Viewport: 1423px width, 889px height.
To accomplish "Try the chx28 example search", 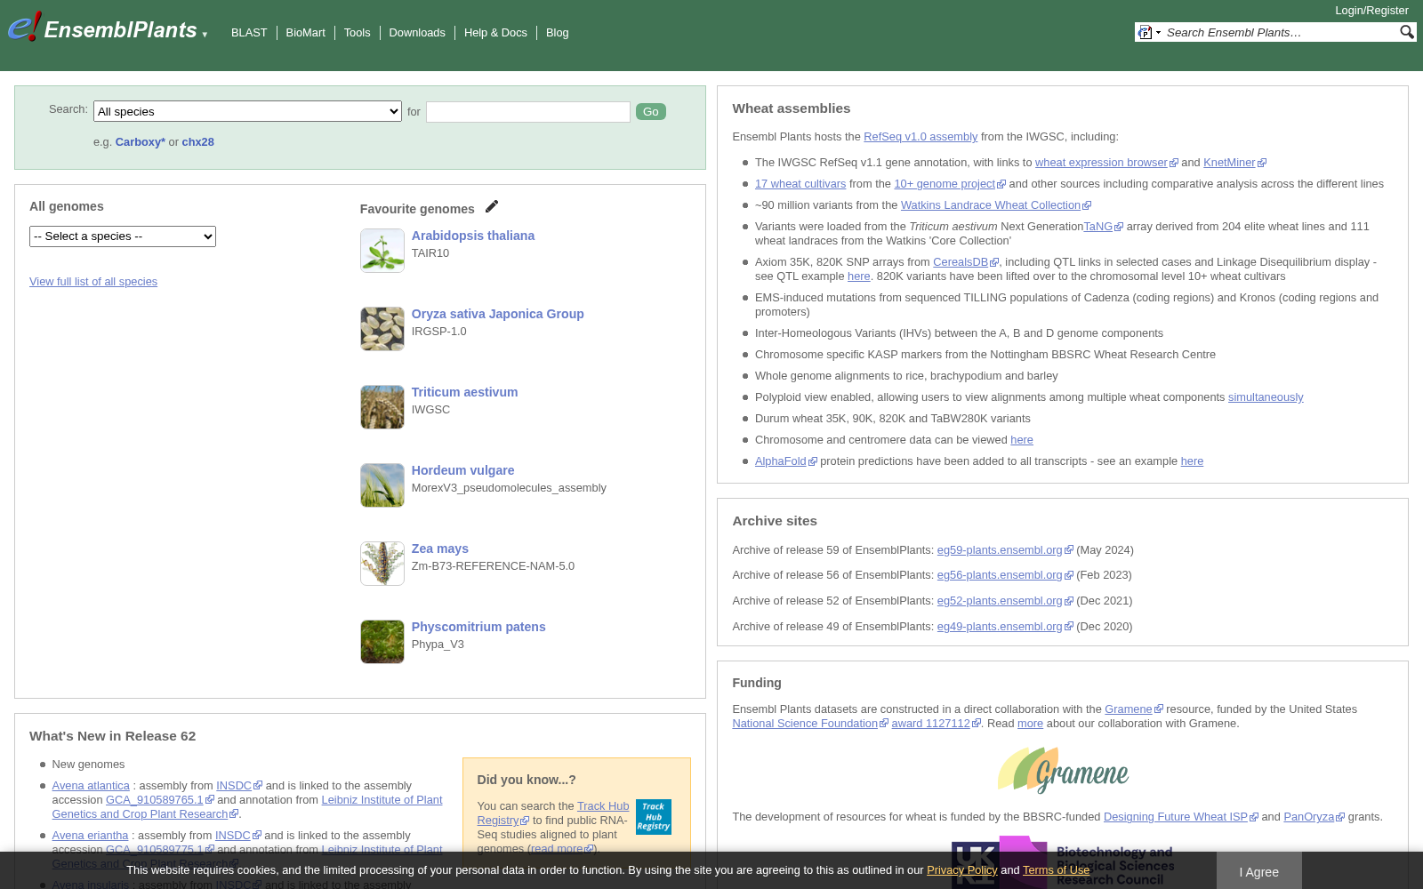I will (197, 142).
